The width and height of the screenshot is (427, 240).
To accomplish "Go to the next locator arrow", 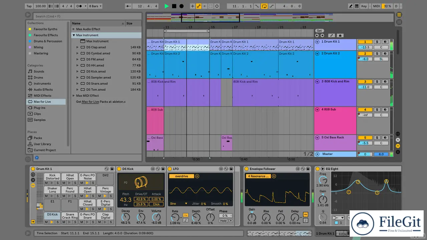I will coord(322,35).
